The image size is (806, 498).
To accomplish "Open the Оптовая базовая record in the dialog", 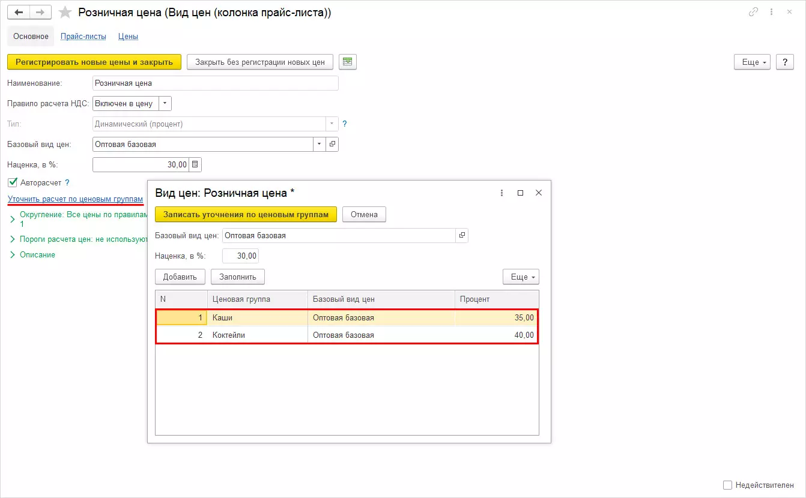I will tap(462, 236).
